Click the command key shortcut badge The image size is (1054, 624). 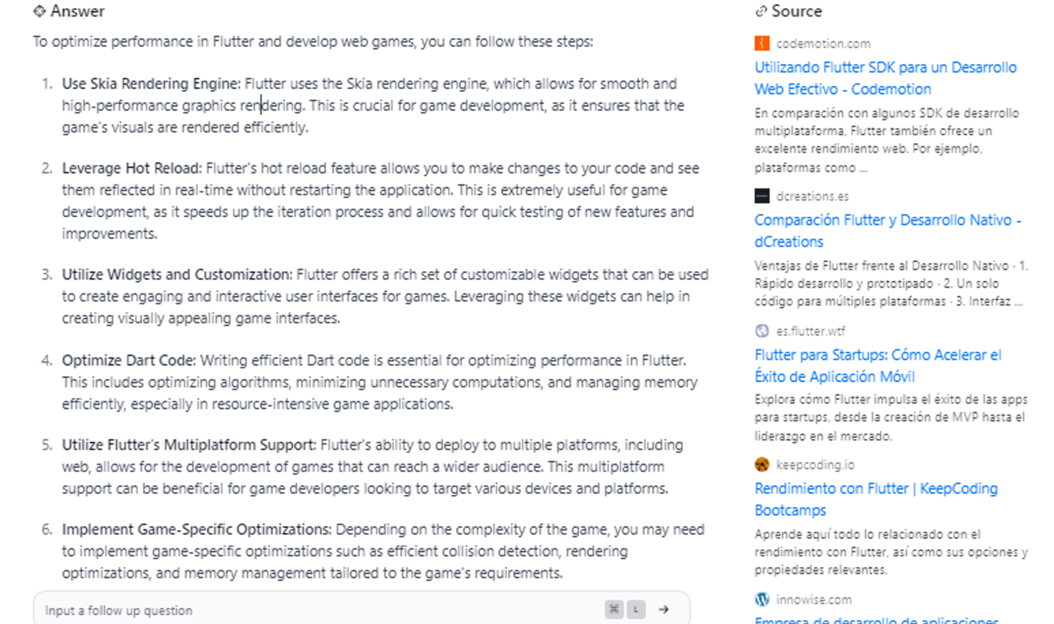point(614,609)
